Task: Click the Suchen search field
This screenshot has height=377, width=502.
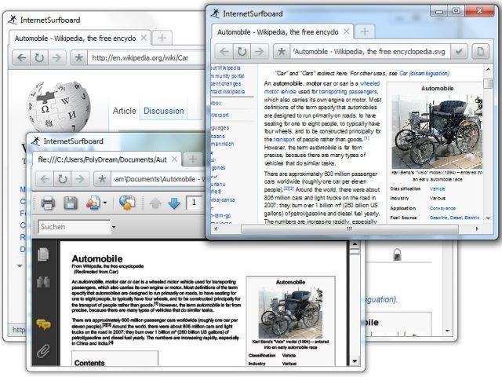Action: coord(74,227)
